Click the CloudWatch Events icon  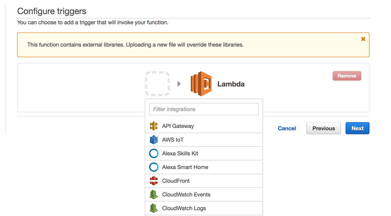click(x=154, y=195)
